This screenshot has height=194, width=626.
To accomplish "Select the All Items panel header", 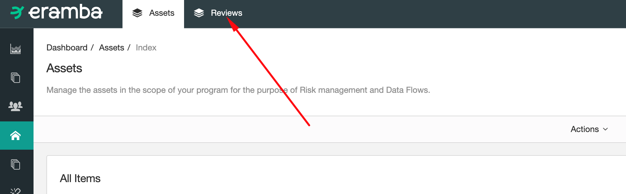I will (x=80, y=178).
